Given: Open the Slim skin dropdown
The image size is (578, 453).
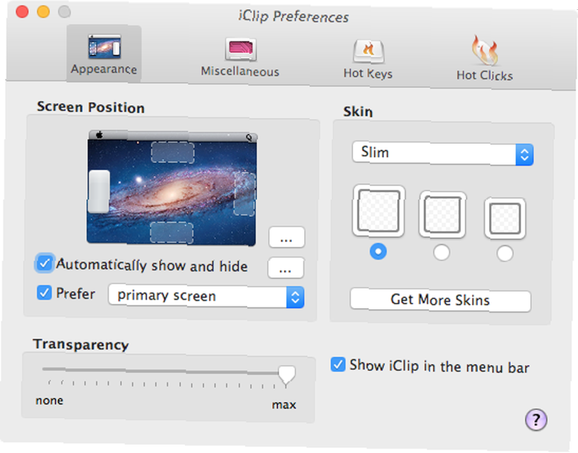Looking at the screenshot, I should coord(443,153).
